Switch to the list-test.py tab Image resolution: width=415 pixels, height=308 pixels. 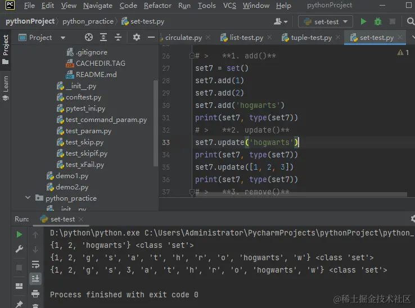246,38
